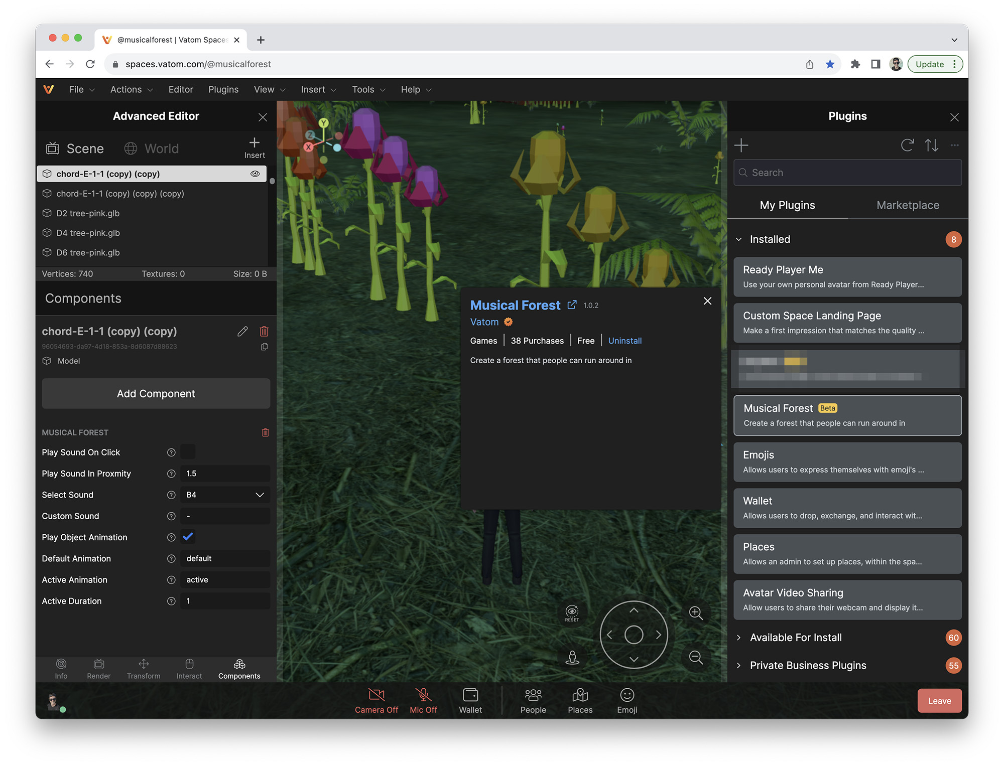Image resolution: width=1004 pixels, height=766 pixels.
Task: Refresh the plugins list
Action: tap(907, 145)
